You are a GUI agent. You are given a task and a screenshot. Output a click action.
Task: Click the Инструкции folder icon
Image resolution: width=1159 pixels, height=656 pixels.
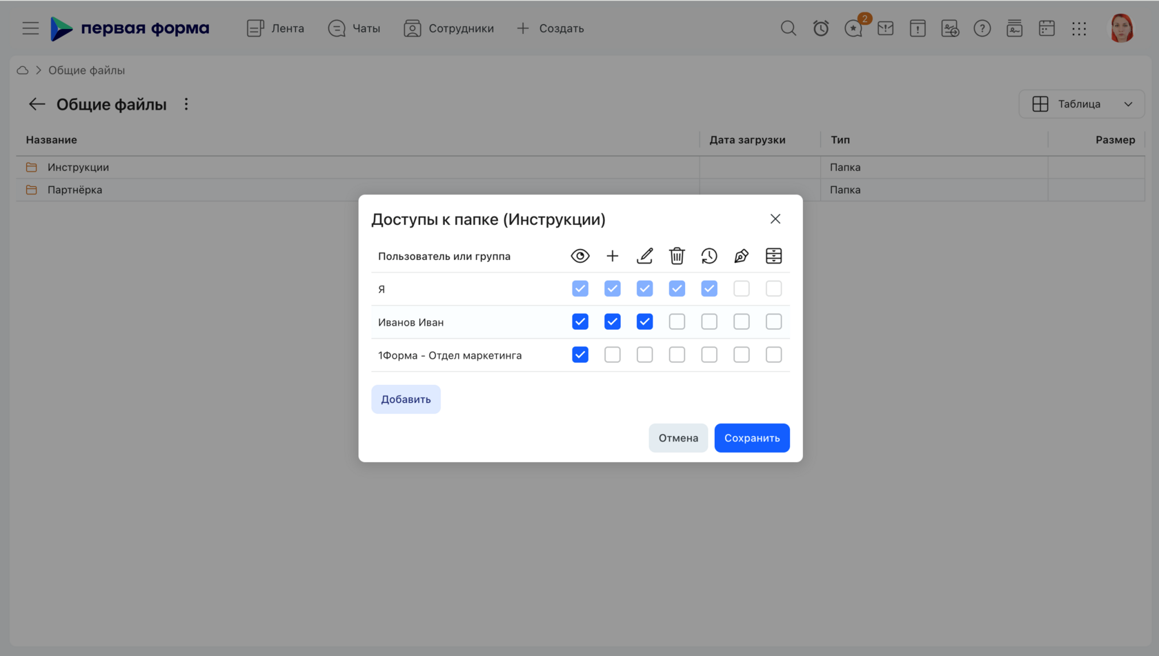pos(32,167)
